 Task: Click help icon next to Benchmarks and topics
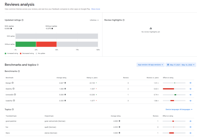tap(38, 65)
